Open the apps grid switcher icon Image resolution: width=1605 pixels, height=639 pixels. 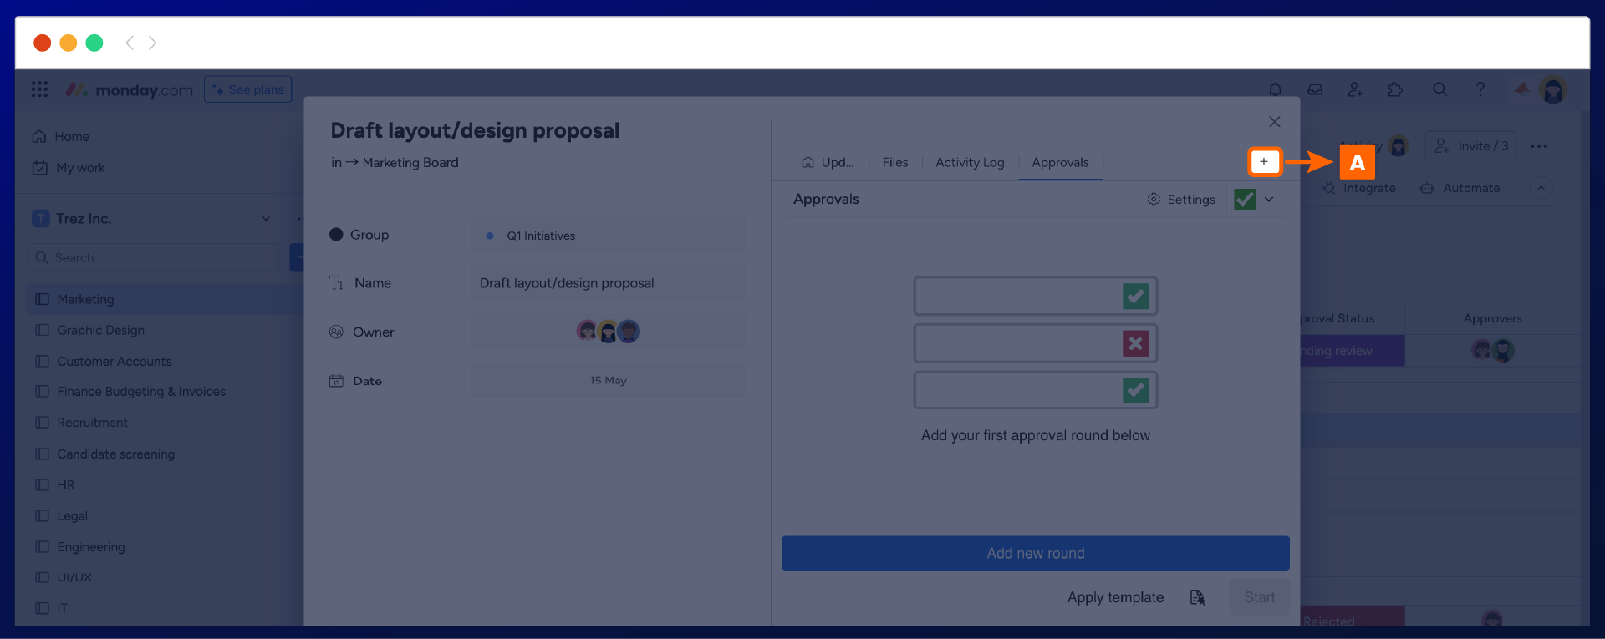click(39, 89)
